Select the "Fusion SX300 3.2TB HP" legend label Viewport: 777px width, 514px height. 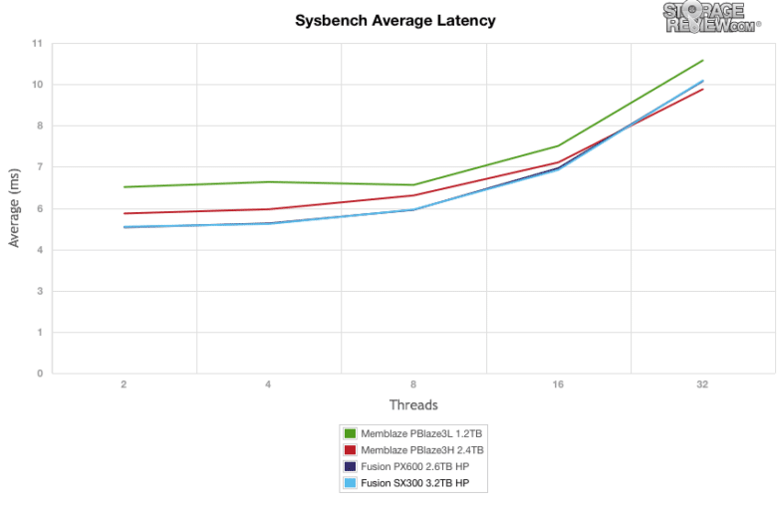[x=414, y=483]
